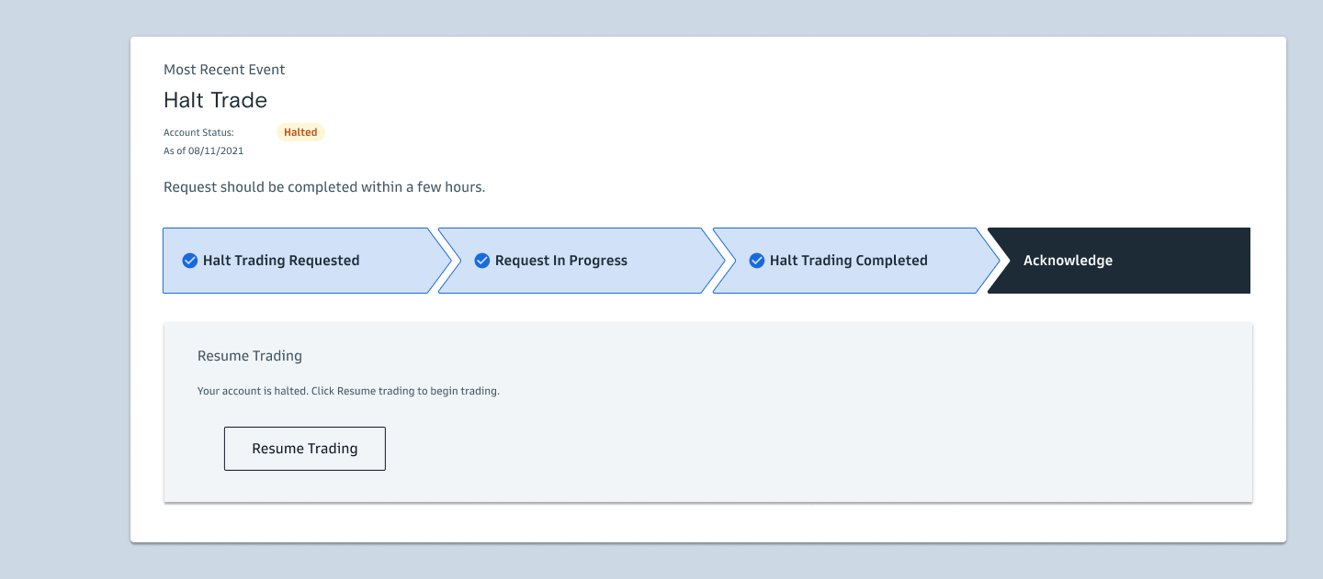Click the As of 08/11/2021 date text
The height and width of the screenshot is (579, 1323).
pos(203,150)
